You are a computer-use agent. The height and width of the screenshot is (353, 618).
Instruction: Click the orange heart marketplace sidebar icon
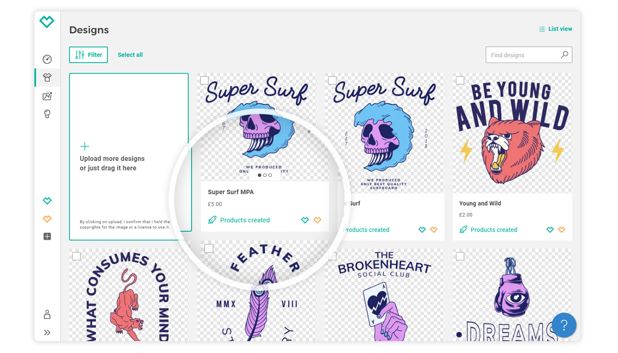click(x=47, y=219)
